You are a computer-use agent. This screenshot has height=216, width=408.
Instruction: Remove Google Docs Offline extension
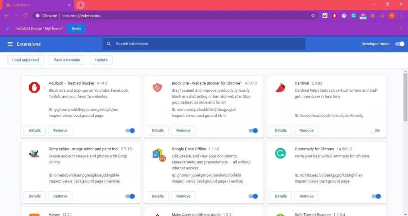tap(183, 196)
